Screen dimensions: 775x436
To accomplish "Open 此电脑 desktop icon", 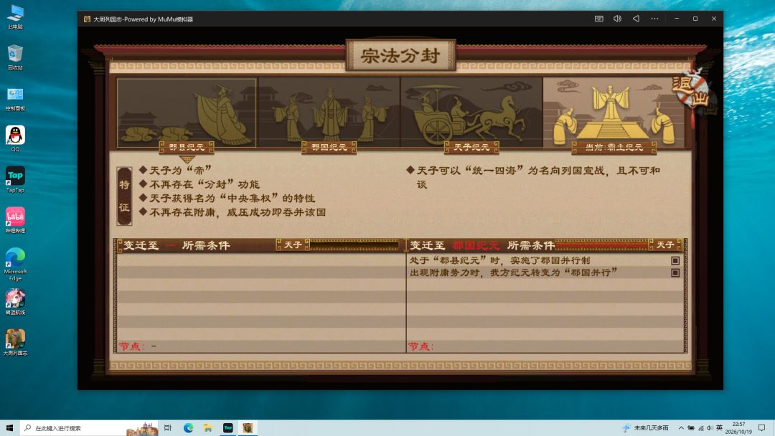I will tap(15, 16).
